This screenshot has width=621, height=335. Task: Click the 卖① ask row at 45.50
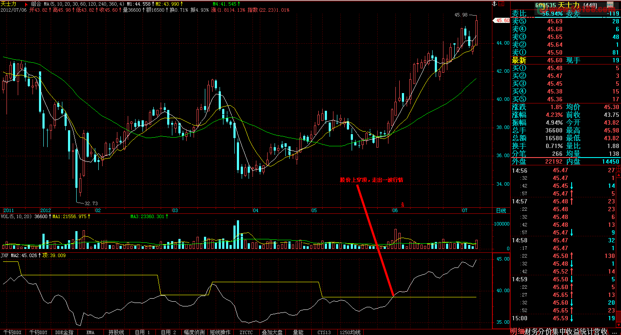click(x=566, y=52)
